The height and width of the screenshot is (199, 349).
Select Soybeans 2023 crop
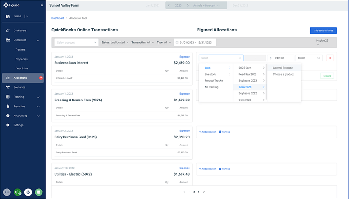pos(250,81)
